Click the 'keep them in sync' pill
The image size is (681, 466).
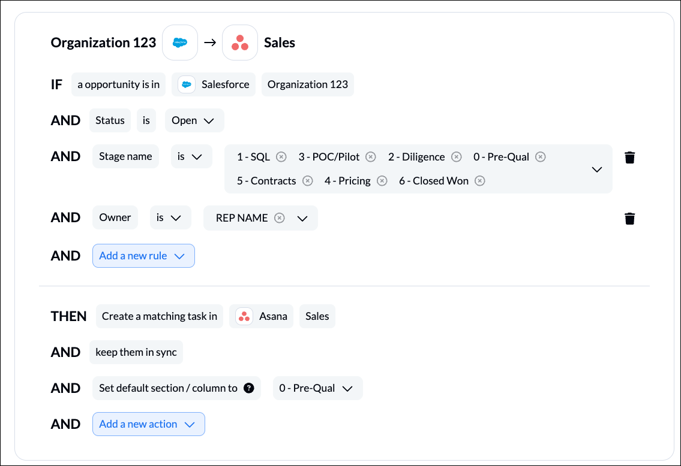(136, 352)
